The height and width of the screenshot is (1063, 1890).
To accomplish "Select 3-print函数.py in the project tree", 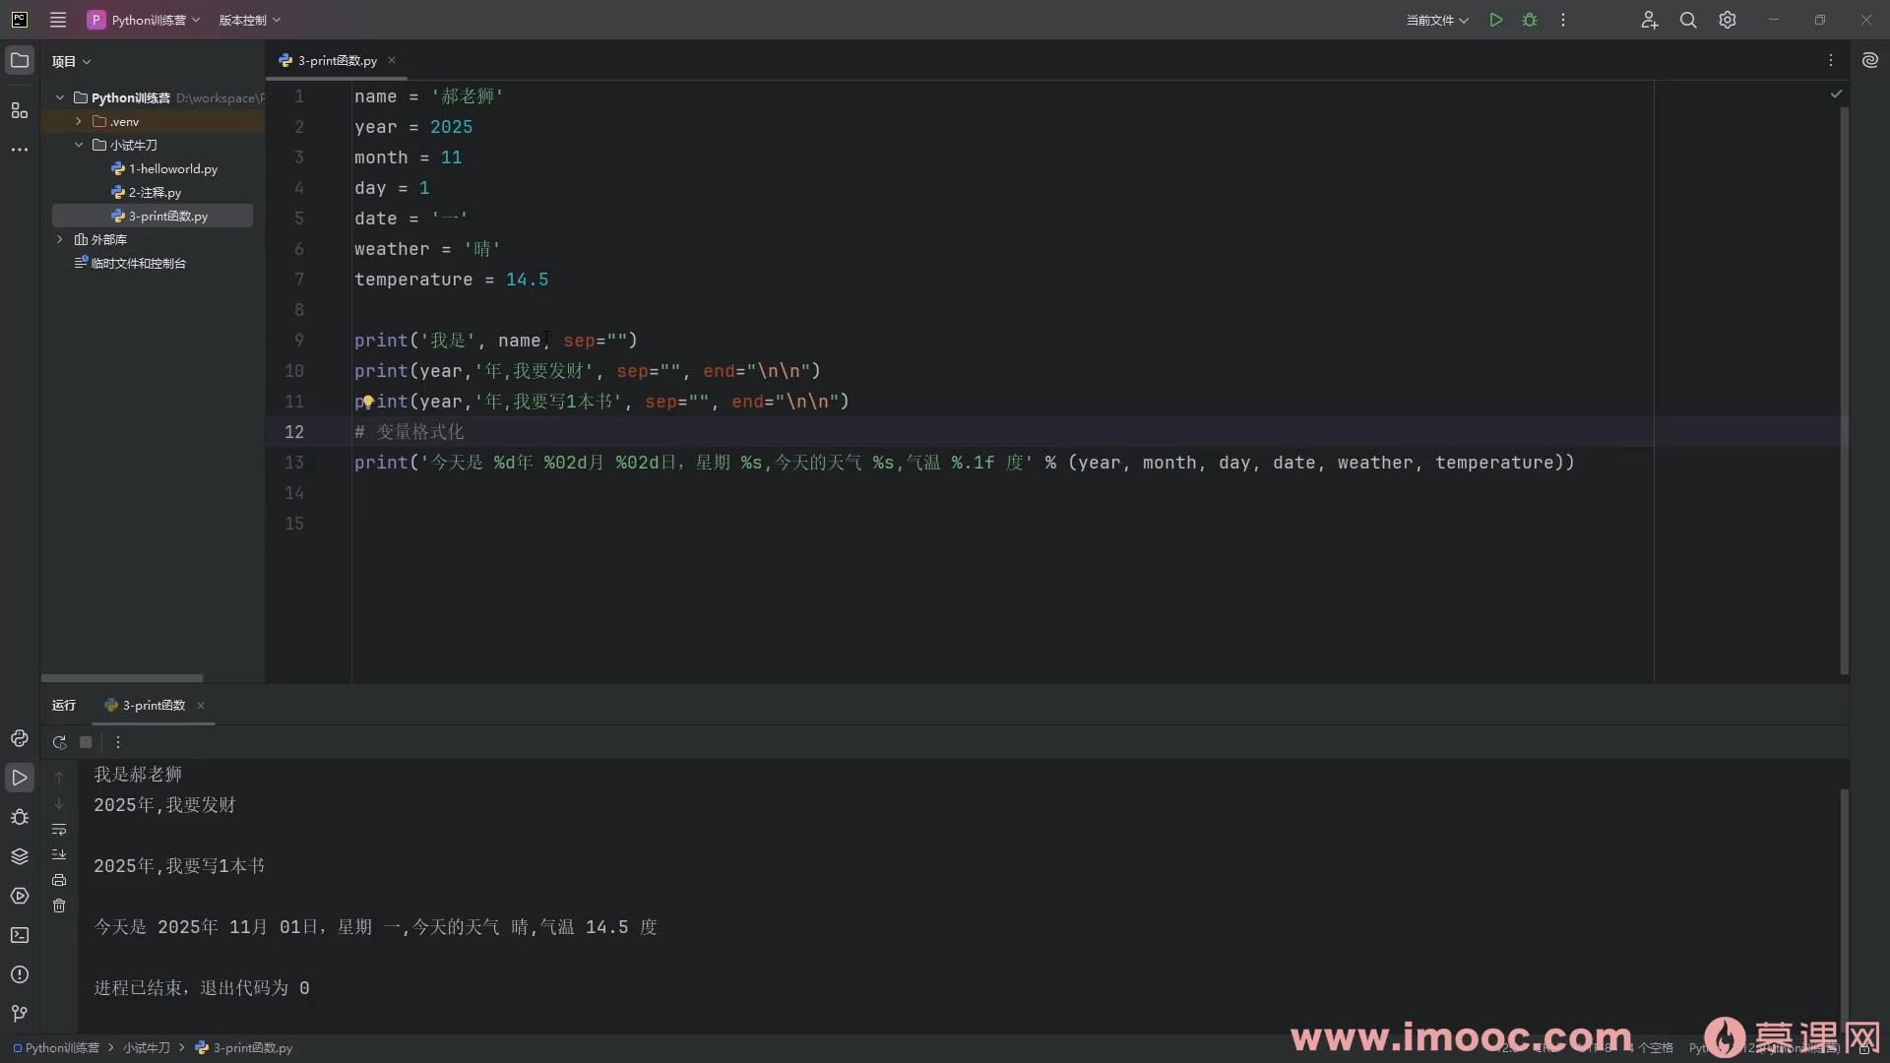I will coord(153,216).
